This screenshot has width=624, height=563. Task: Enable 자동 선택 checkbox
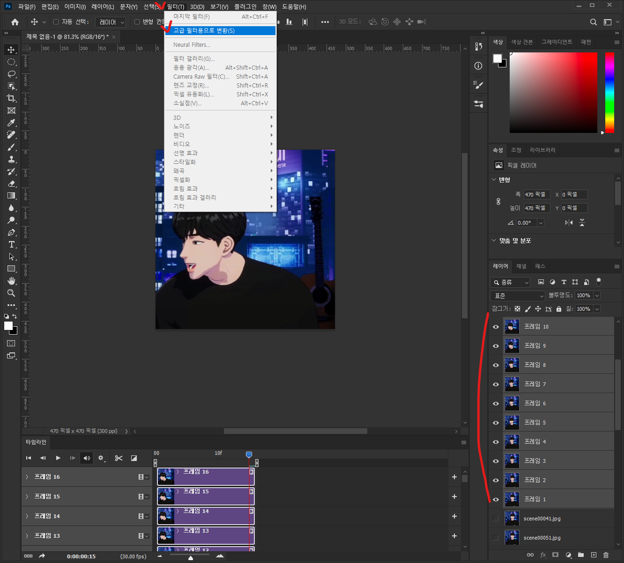click(x=56, y=22)
